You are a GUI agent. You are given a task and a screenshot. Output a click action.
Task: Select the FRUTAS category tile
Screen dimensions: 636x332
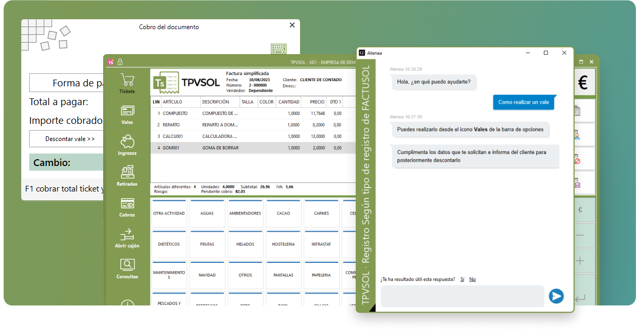[207, 244]
